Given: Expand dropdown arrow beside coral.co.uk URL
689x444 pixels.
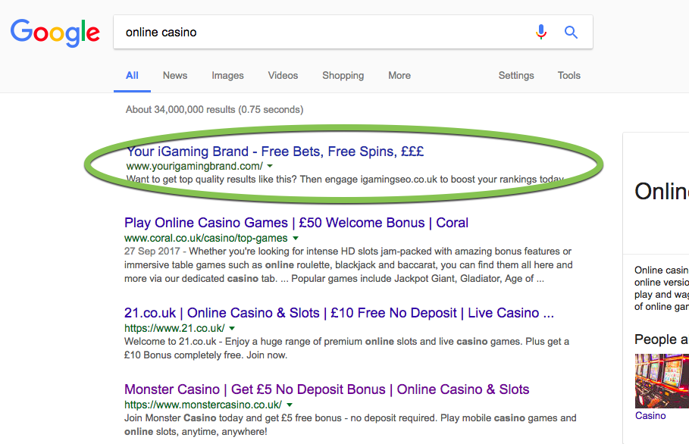Looking at the screenshot, I should click(296, 238).
